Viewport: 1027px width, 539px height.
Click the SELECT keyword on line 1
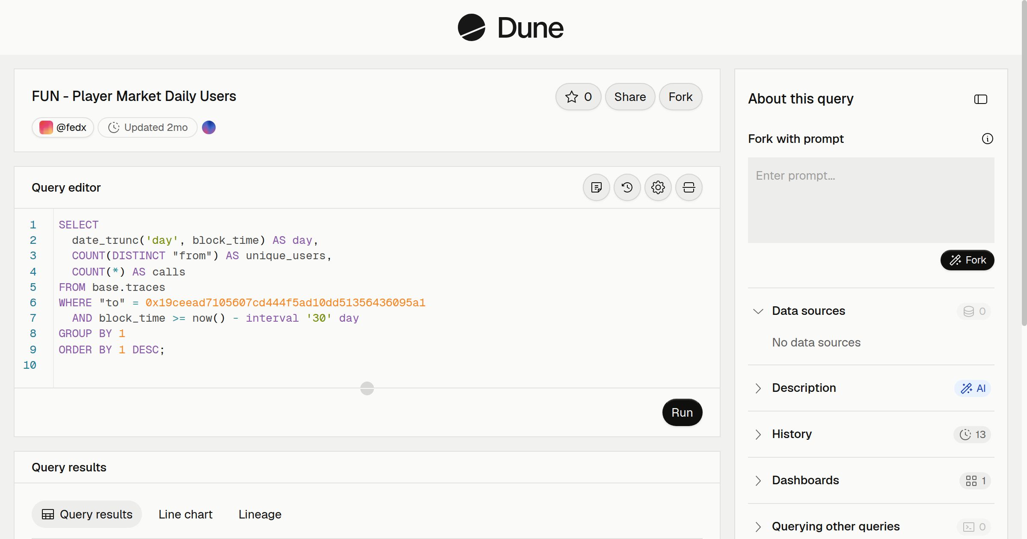point(78,225)
